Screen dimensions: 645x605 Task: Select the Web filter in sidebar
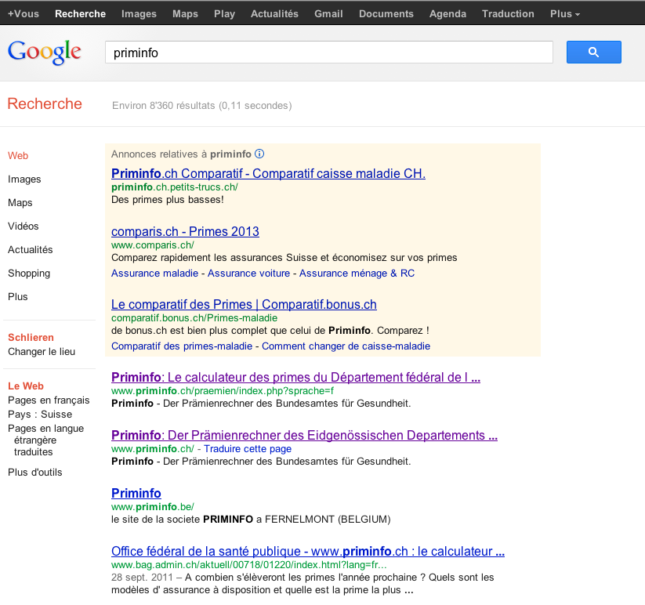[18, 156]
